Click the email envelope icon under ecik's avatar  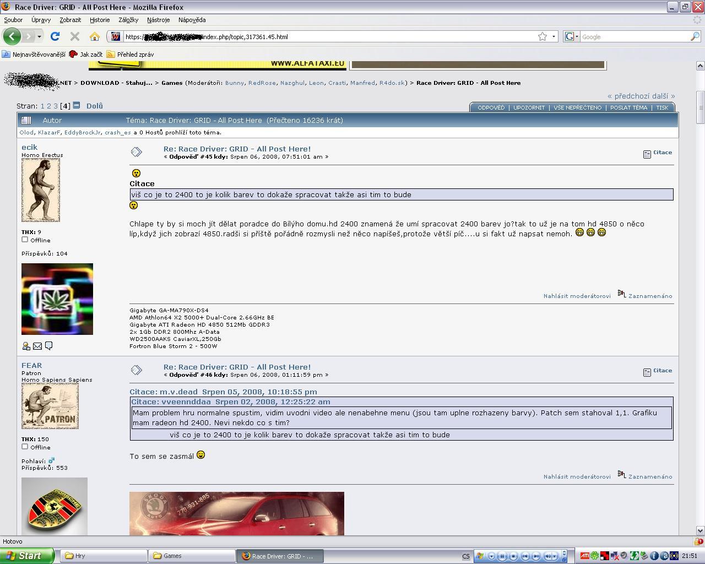(x=37, y=346)
